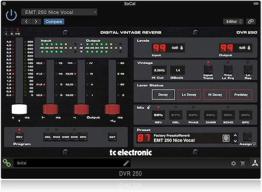
Task: Open the preset browser icon in Preset panel
Action: pos(226,138)
